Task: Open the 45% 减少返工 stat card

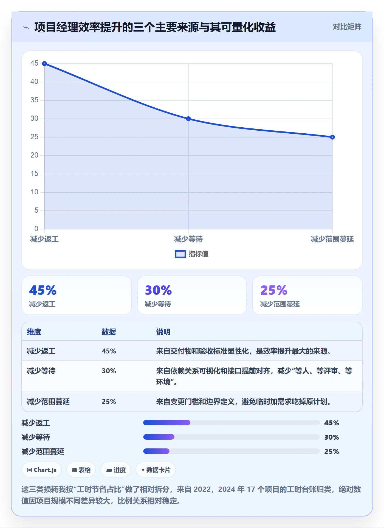Action: click(77, 295)
